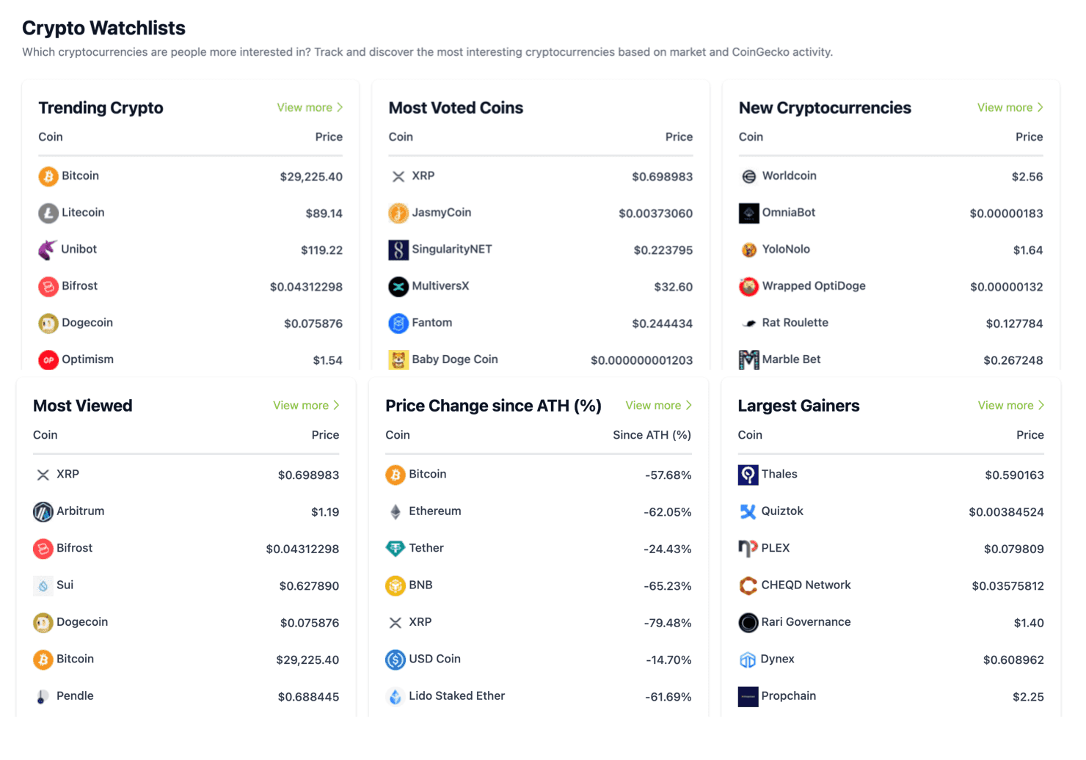Click the SingularityNET icon
The height and width of the screenshot is (760, 1086).
398,250
